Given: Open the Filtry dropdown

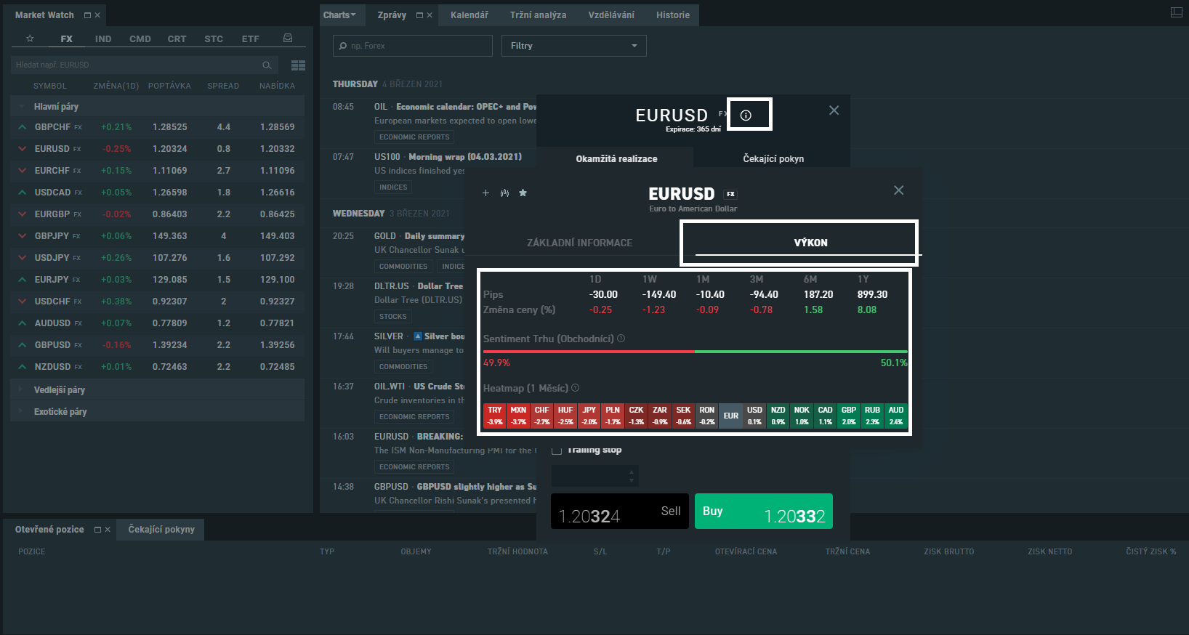Looking at the screenshot, I should pos(573,46).
